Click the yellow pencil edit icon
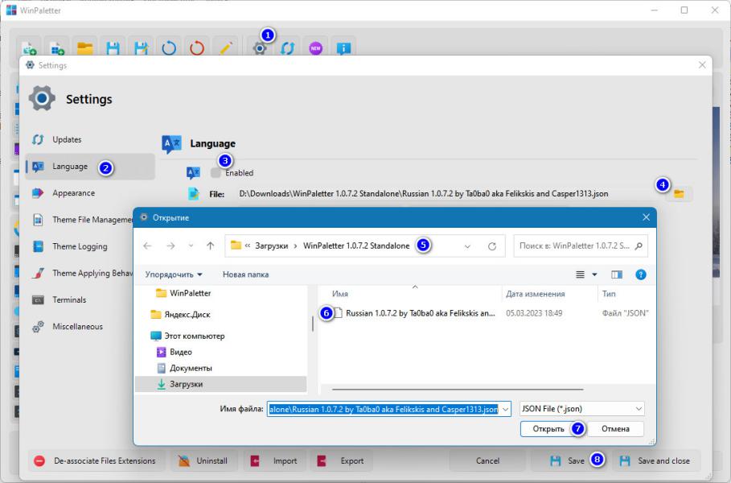 coord(226,48)
